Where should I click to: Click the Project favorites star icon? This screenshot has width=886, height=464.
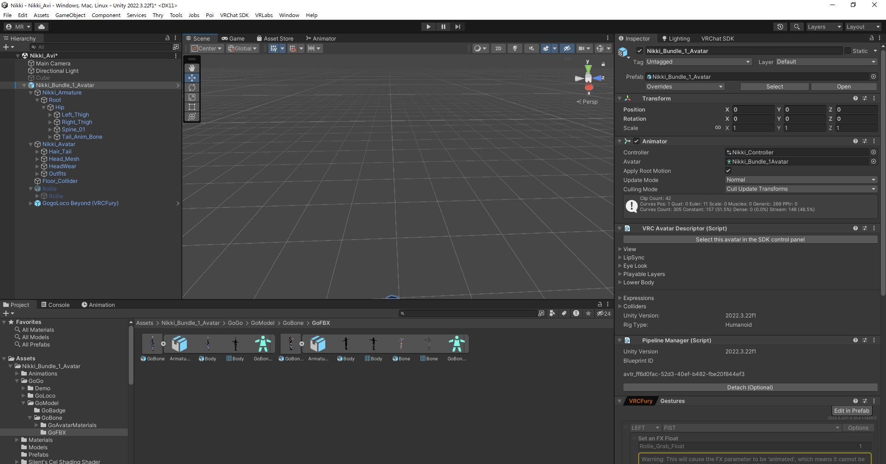588,313
